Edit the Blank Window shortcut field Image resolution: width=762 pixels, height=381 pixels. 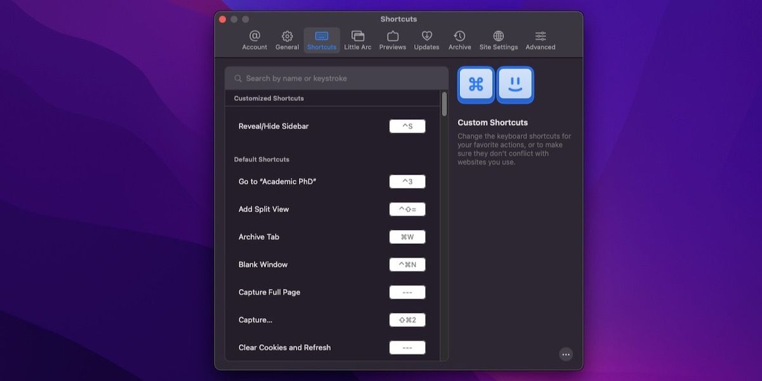407,265
